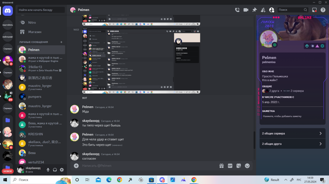The image size is (329, 184).
Task: Expand 2 общих друга list
Action: pos(292,144)
